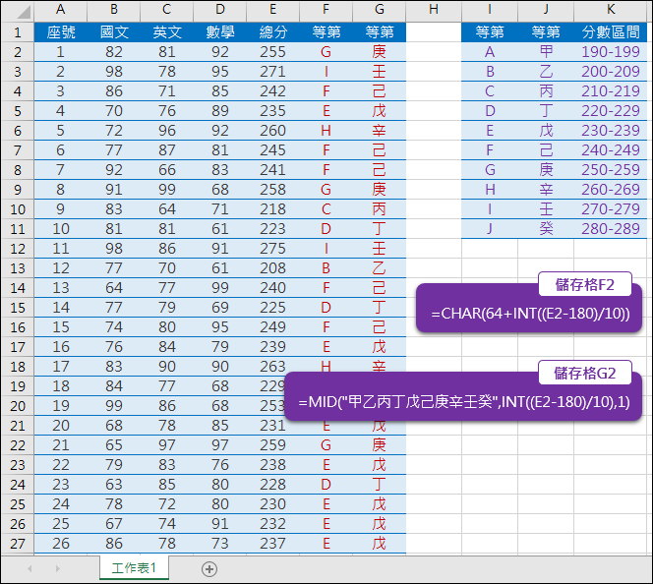Click score range 240-249

coord(611,149)
